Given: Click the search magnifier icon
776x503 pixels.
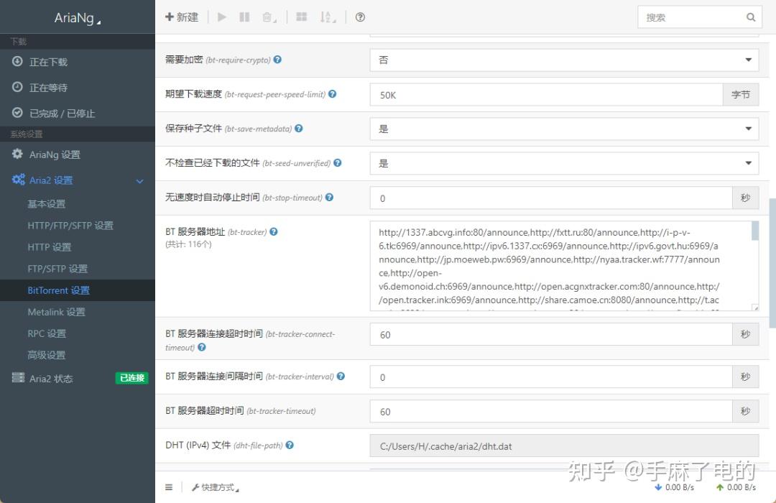Looking at the screenshot, I should [751, 17].
